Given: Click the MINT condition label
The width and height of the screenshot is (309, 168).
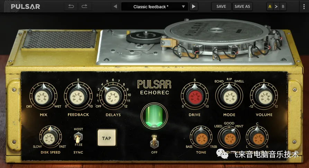Looking at the screenshot, I should (239, 126).
